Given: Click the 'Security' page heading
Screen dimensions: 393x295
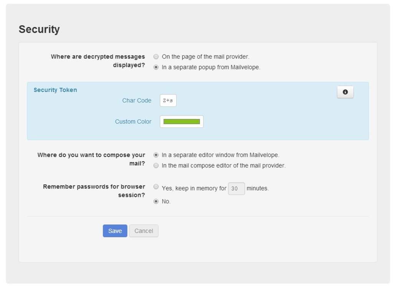Looking at the screenshot, I should (x=40, y=29).
